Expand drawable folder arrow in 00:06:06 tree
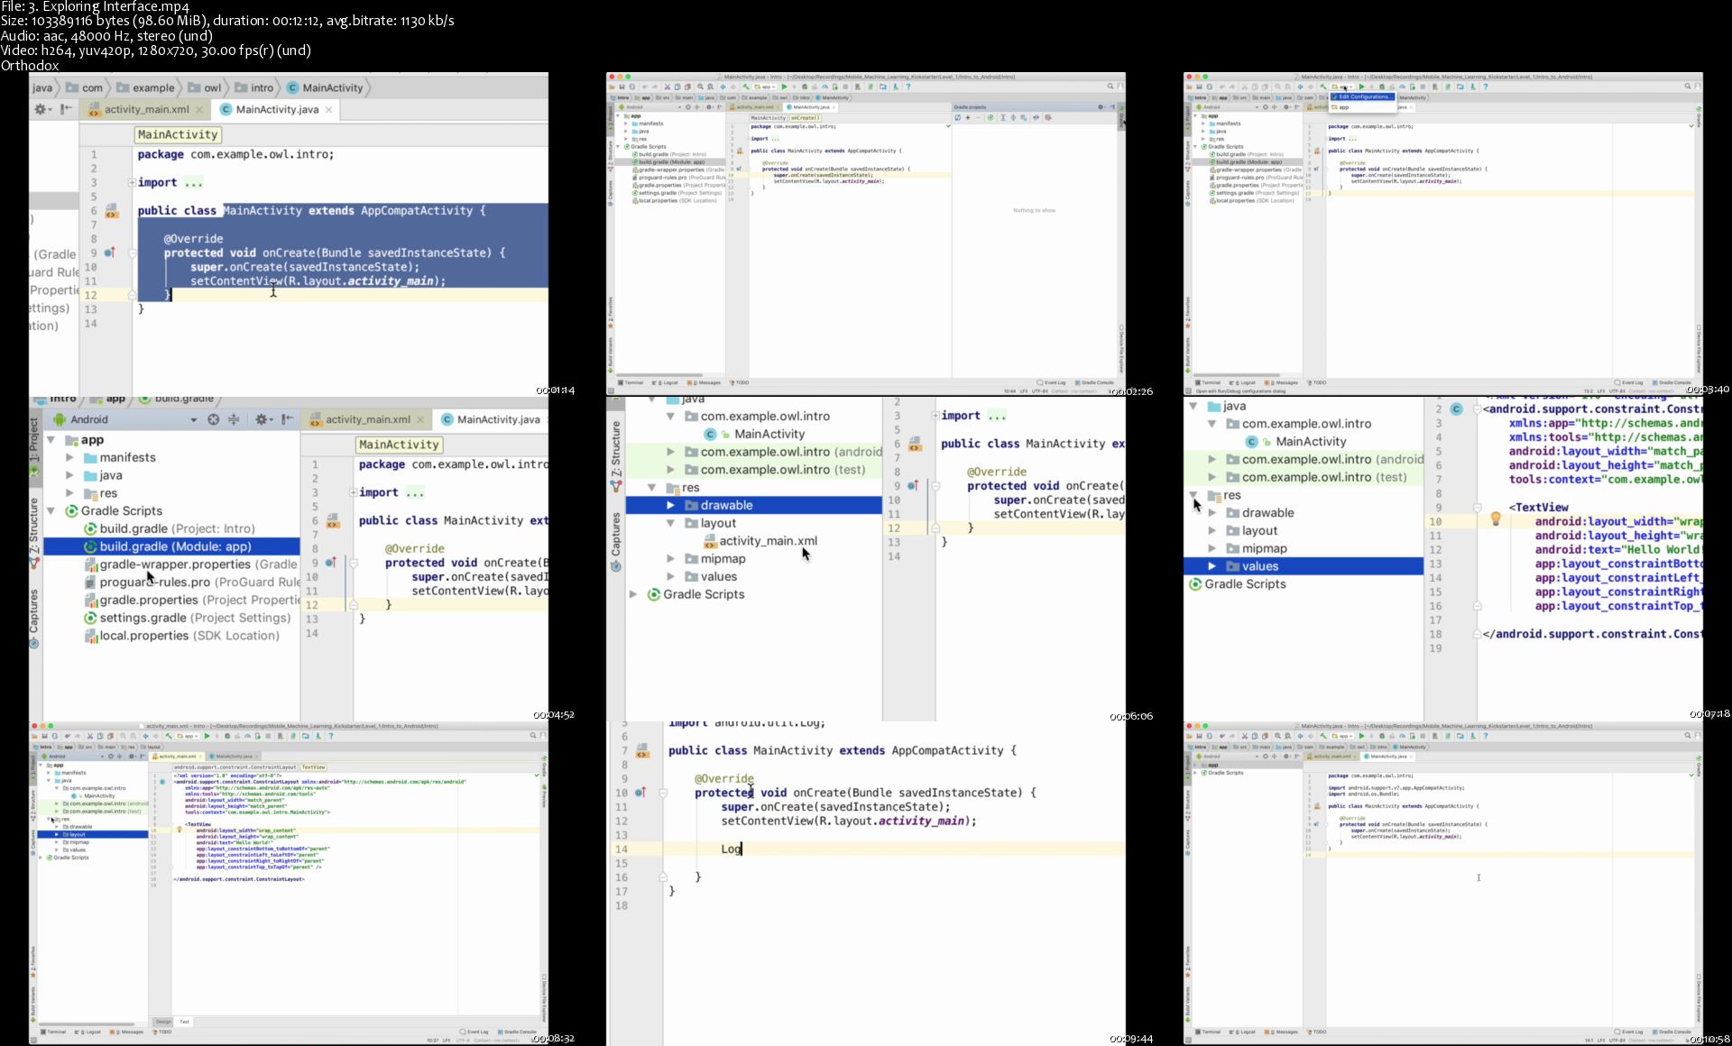 (670, 506)
